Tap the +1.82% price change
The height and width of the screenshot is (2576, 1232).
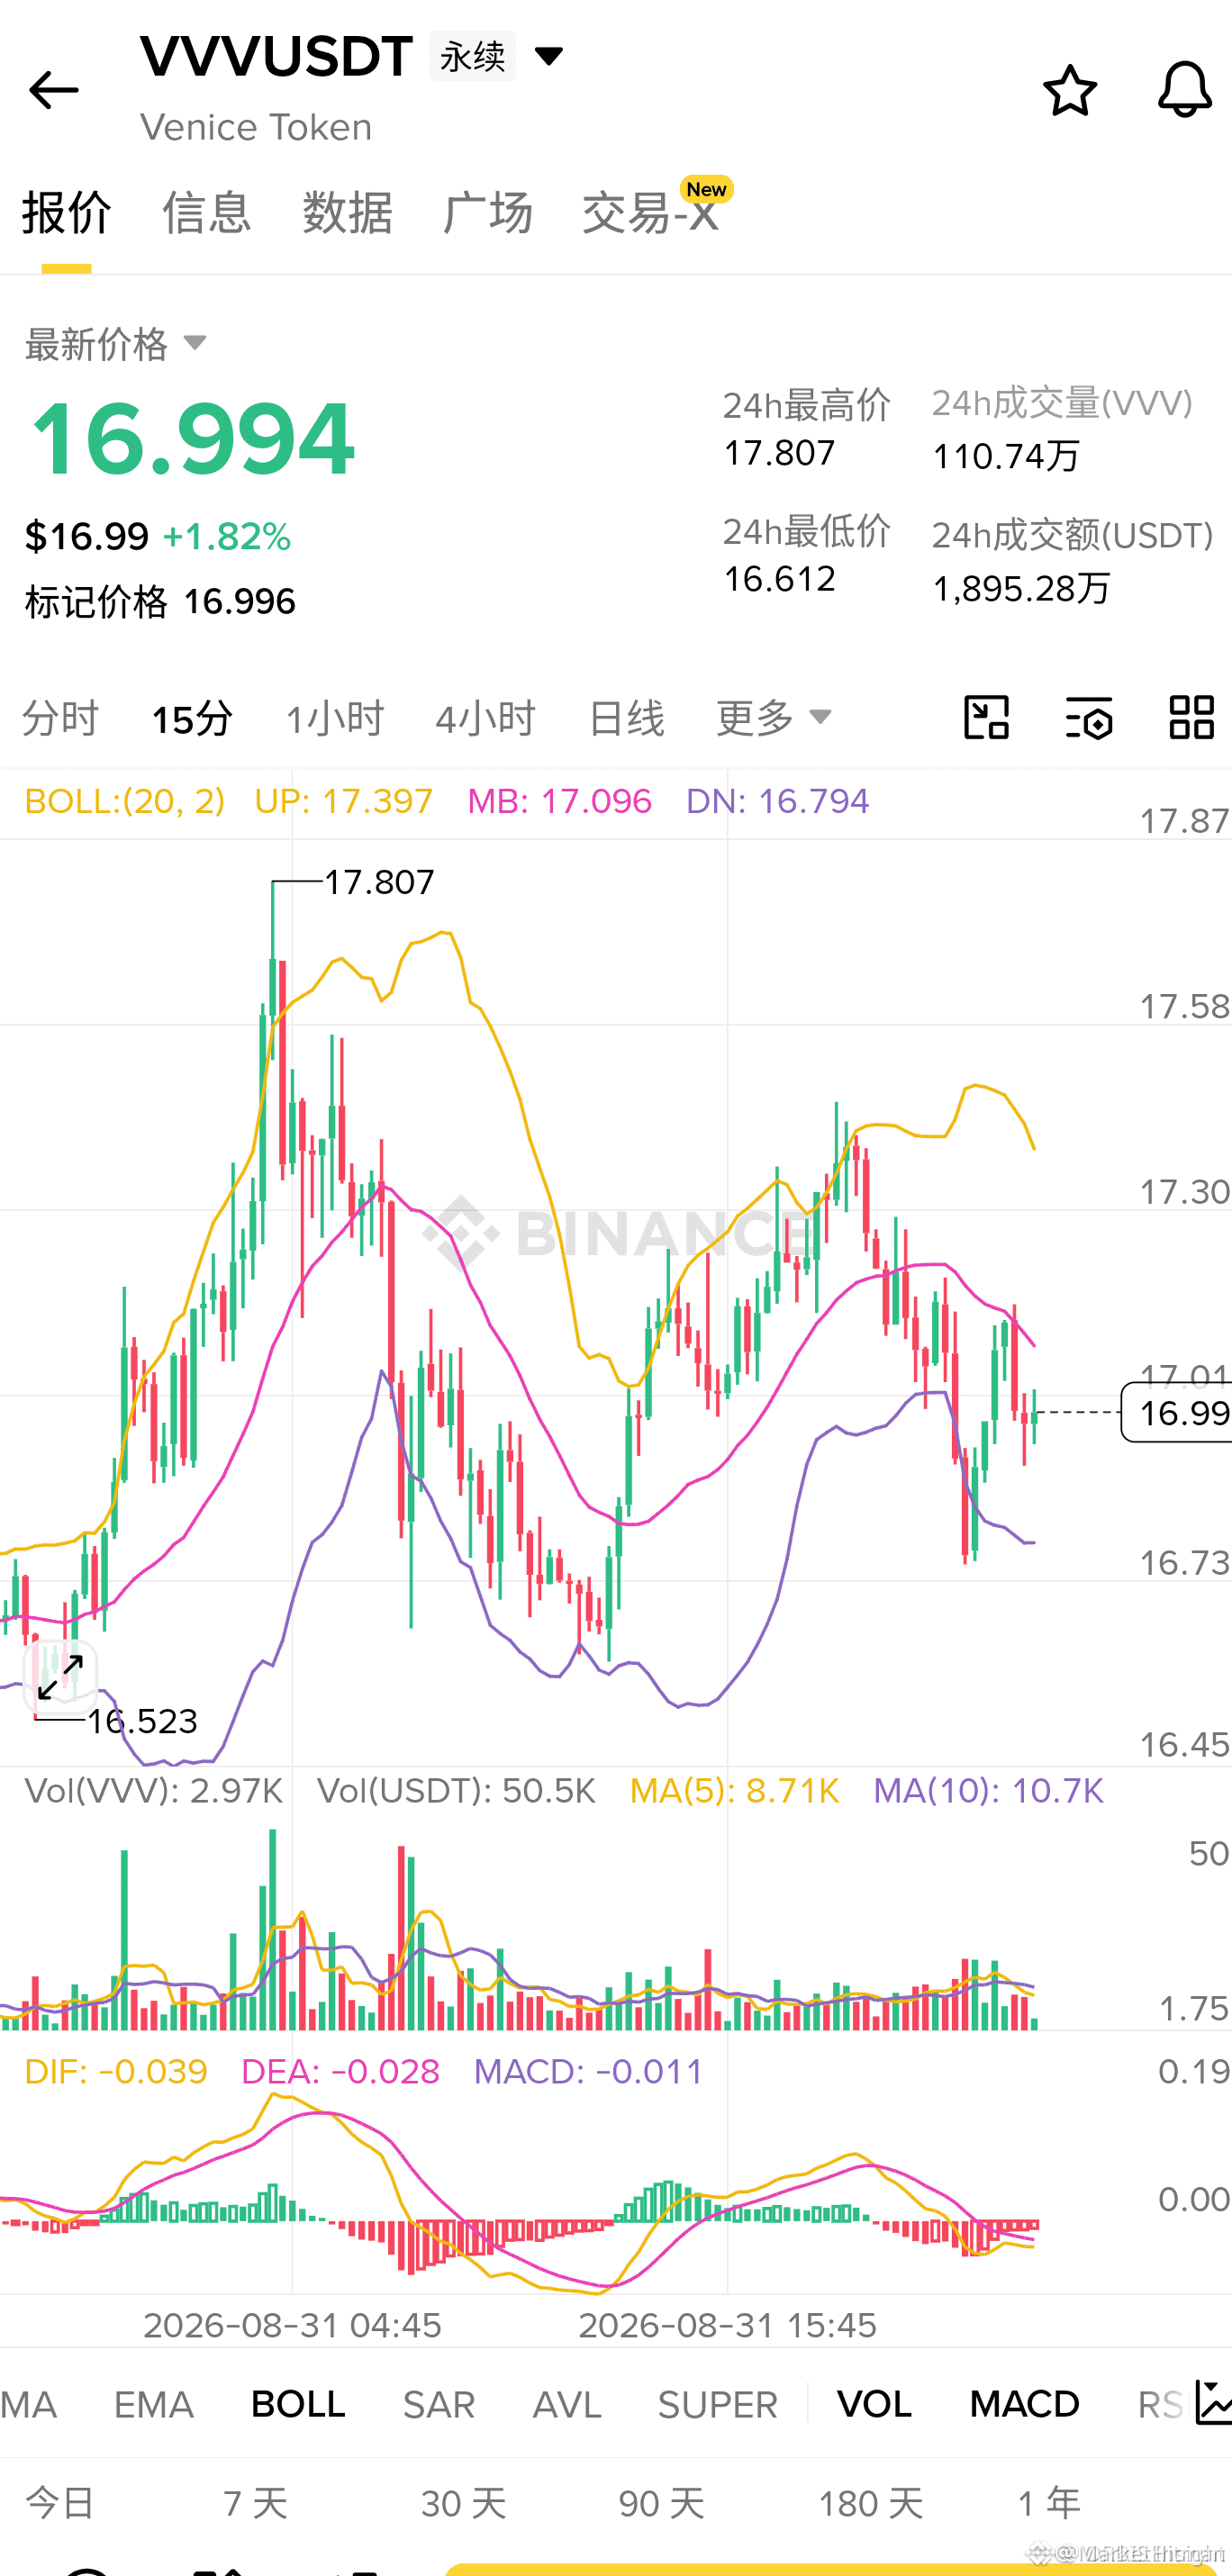pyautogui.click(x=227, y=537)
